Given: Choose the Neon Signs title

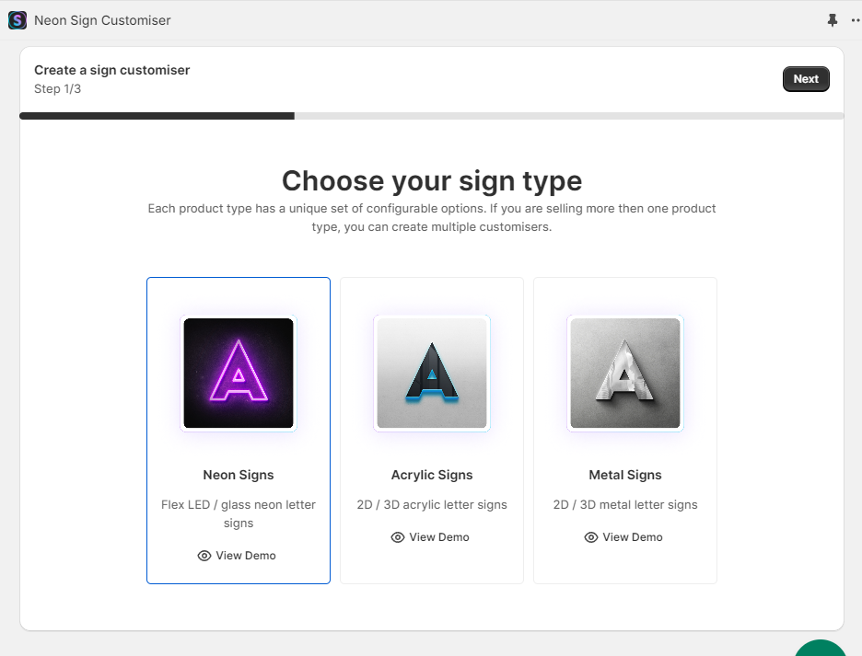Looking at the screenshot, I should pyautogui.click(x=239, y=475).
